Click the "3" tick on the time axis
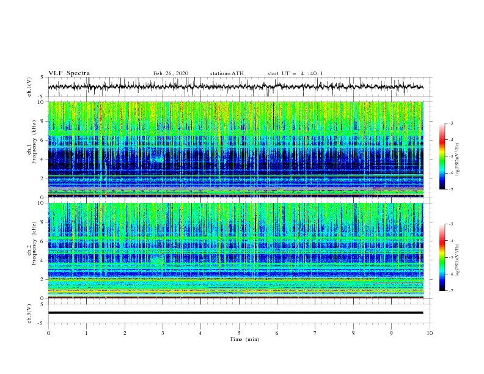The width and height of the screenshot is (484, 374). click(x=163, y=333)
